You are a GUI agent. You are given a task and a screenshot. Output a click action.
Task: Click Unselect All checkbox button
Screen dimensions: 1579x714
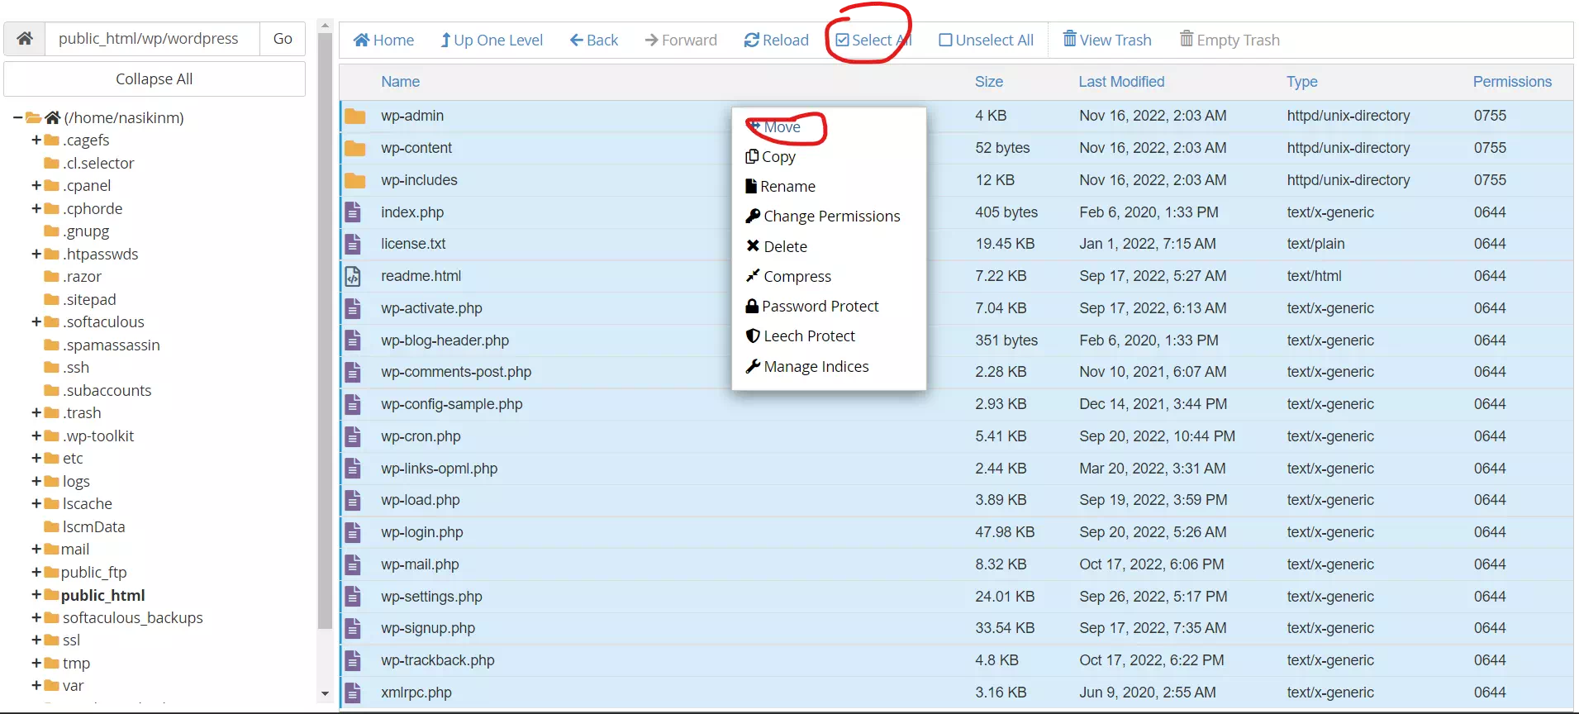click(x=987, y=40)
